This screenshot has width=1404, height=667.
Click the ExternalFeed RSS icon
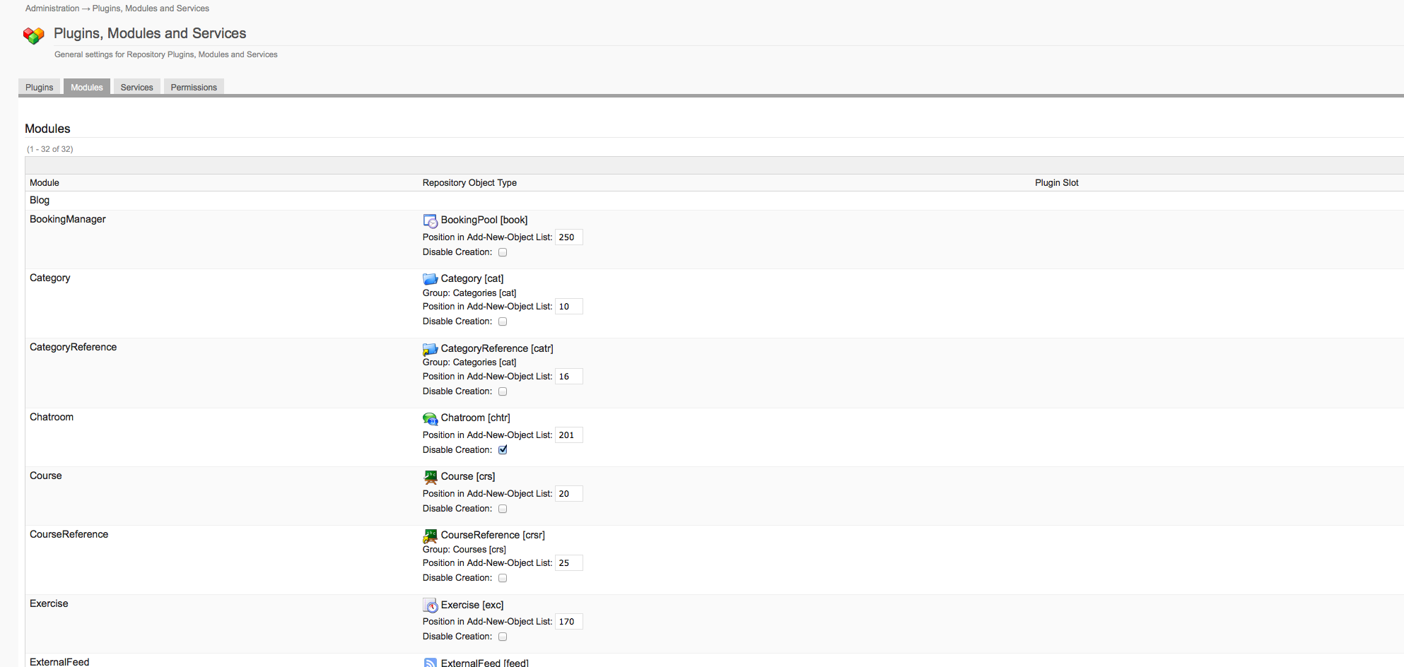pos(430,662)
